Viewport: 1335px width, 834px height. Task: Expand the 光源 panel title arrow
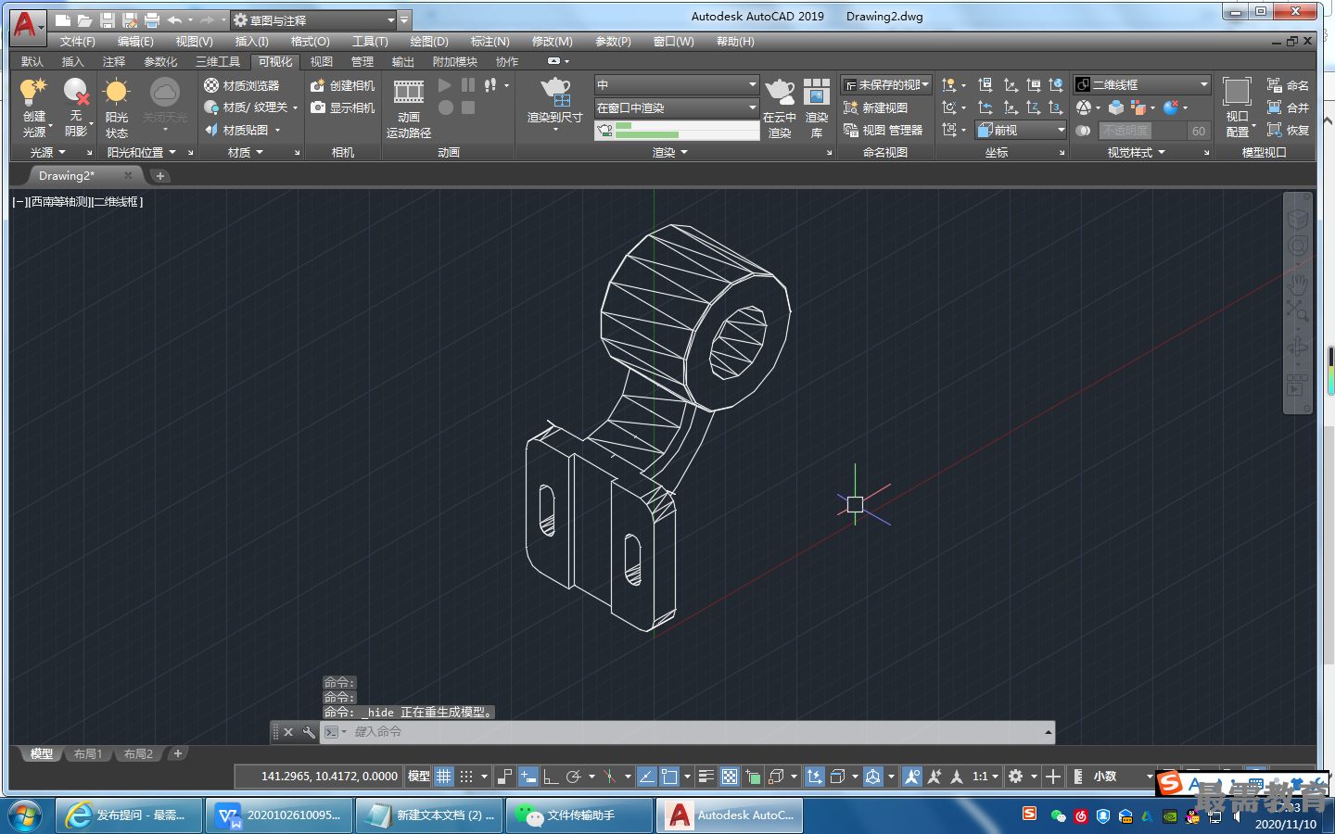[x=62, y=152]
